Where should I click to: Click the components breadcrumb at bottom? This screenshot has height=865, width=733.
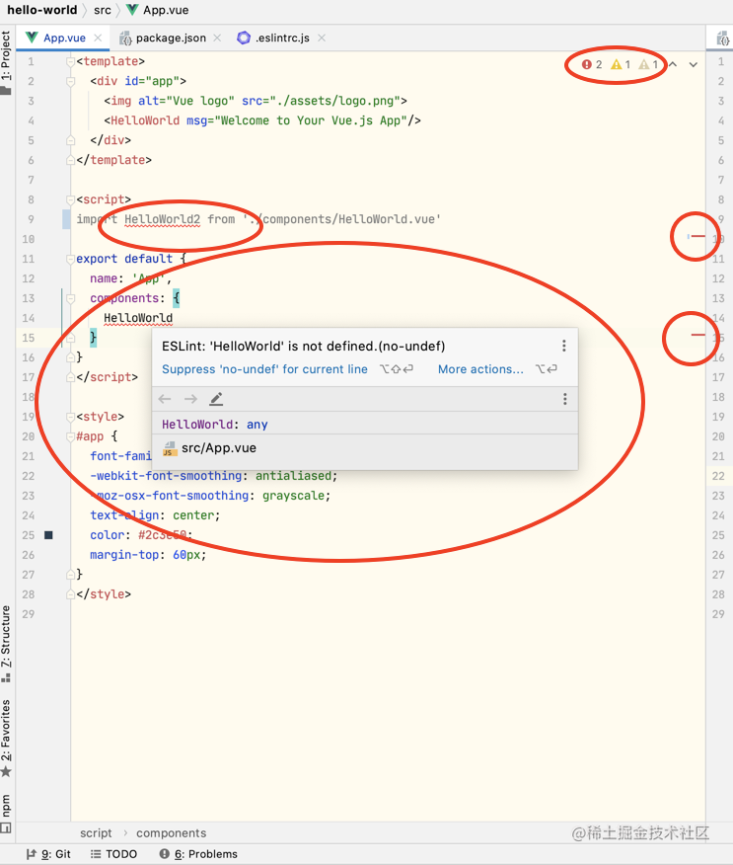[x=172, y=833]
